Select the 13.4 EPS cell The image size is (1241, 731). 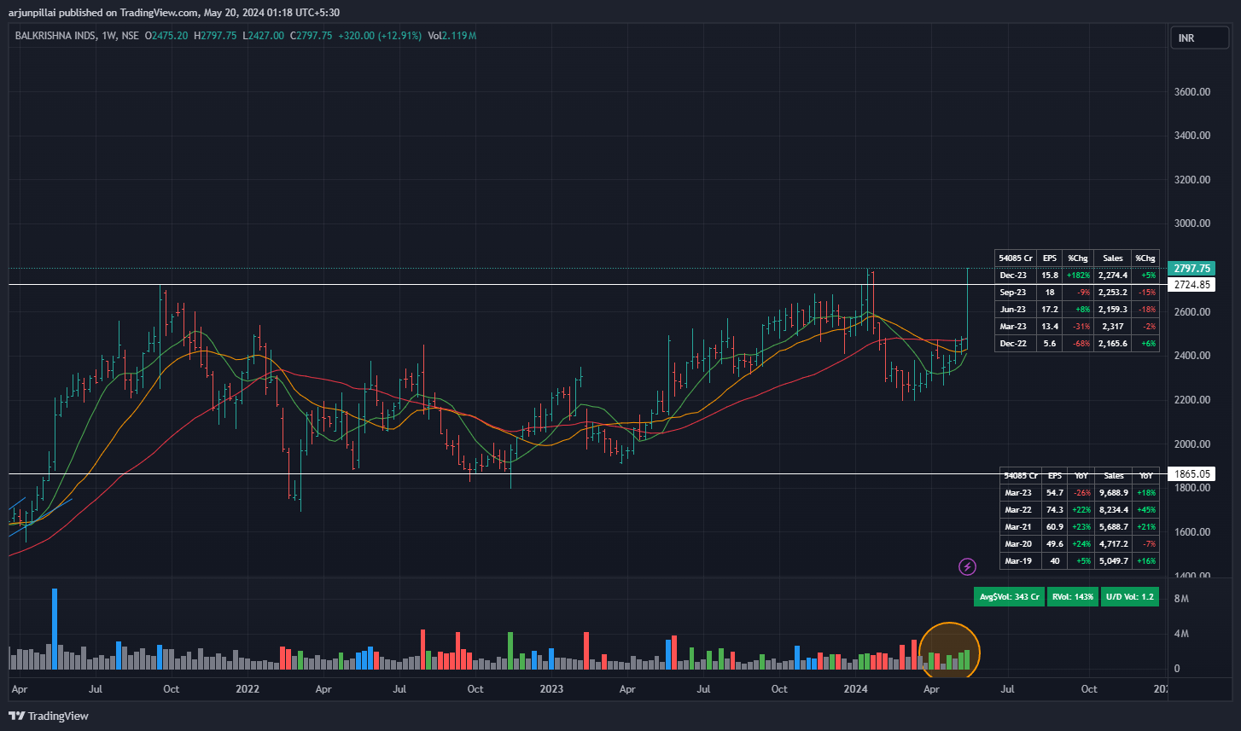[1050, 326]
